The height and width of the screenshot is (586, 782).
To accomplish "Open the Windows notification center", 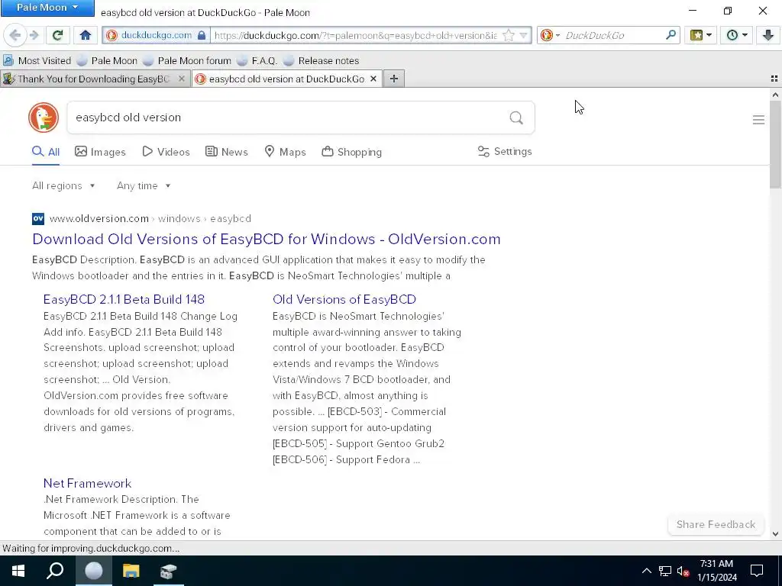I will tap(757, 571).
